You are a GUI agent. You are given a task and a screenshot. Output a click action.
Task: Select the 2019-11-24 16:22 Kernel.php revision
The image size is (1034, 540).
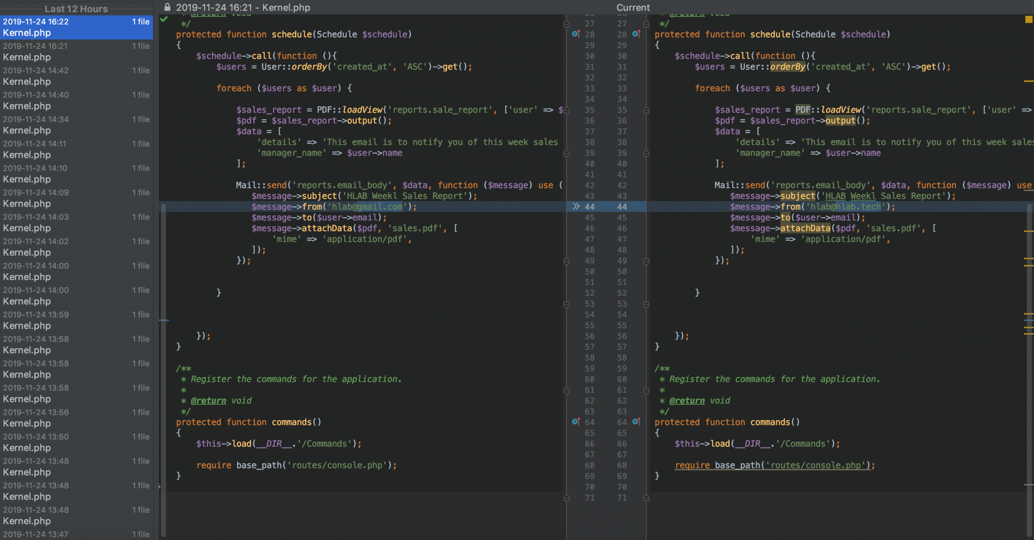click(76, 27)
